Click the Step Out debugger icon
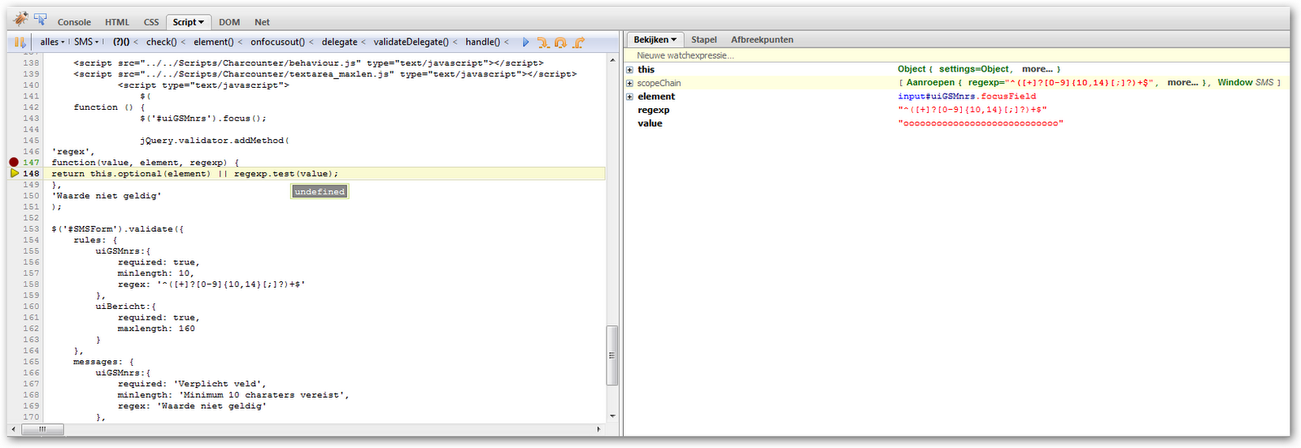The height and width of the screenshot is (448, 1301). click(x=579, y=42)
